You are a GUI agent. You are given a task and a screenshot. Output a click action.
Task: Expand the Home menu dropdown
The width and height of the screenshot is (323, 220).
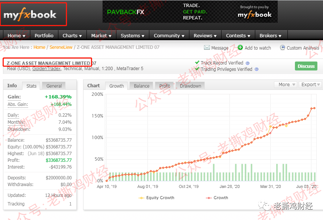(16, 35)
